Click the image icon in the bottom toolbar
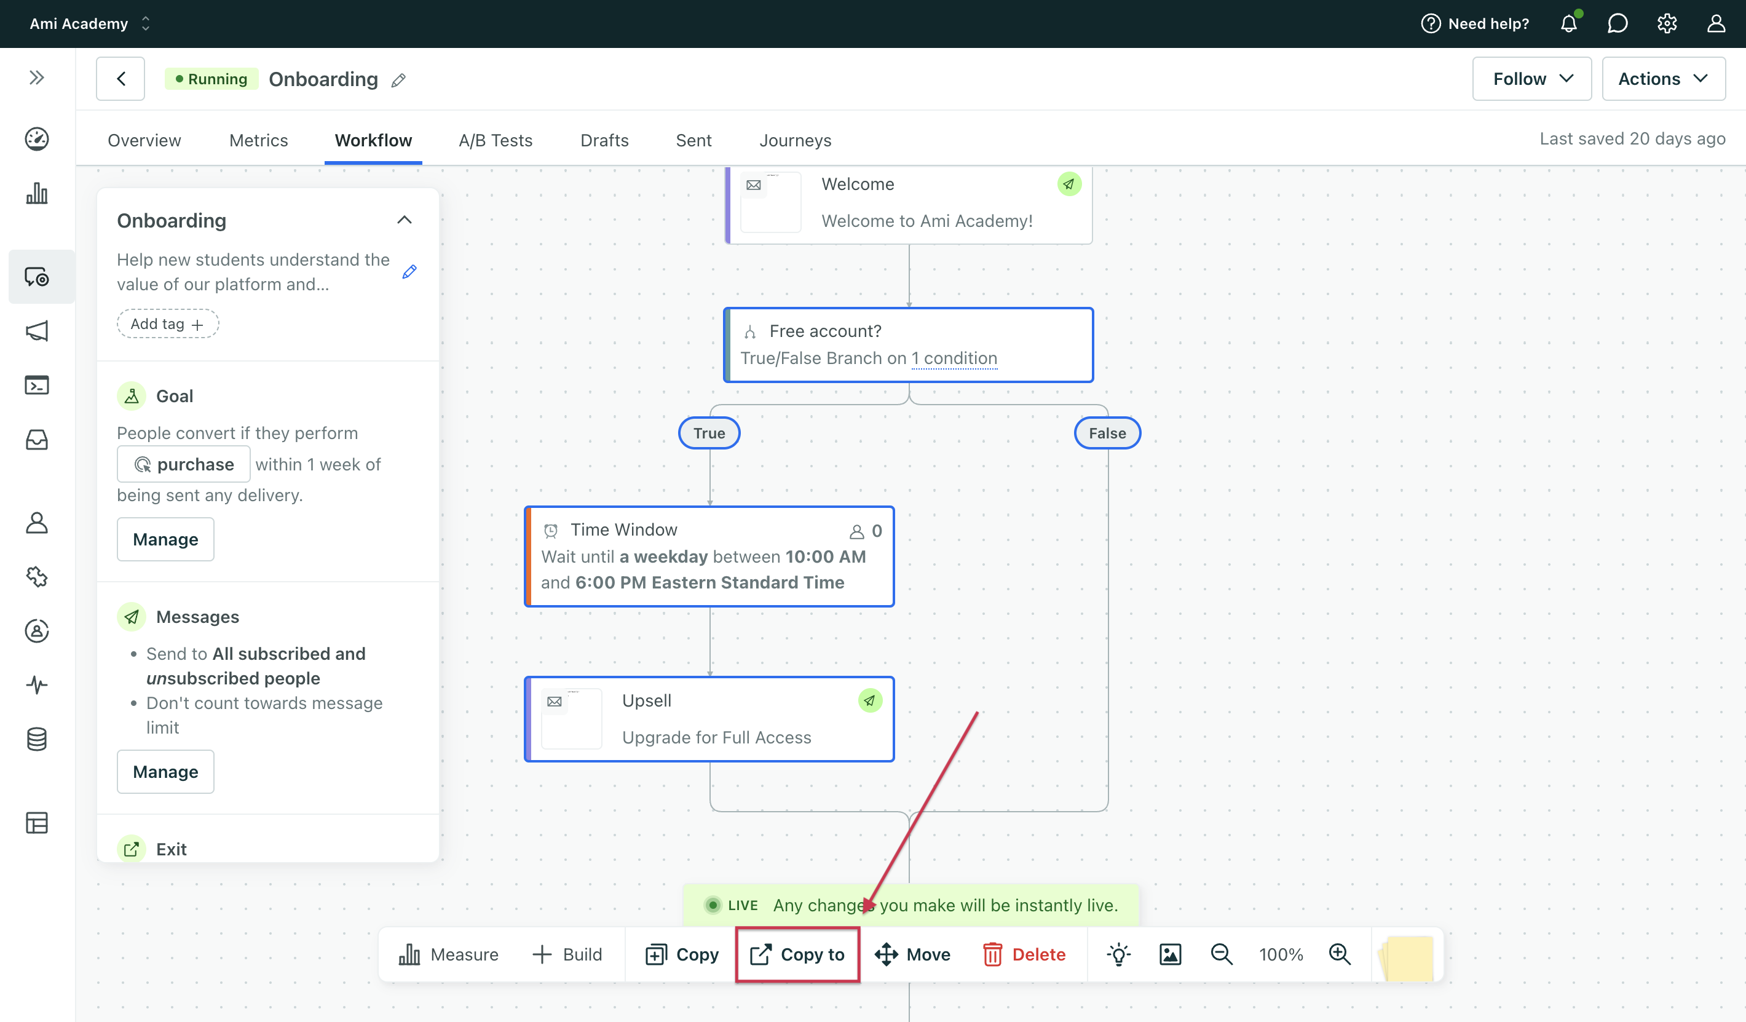This screenshot has height=1022, width=1746. click(x=1170, y=955)
